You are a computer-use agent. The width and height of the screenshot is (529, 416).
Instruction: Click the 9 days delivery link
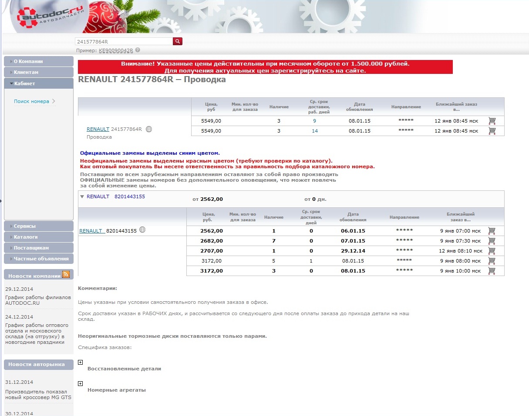tap(314, 121)
